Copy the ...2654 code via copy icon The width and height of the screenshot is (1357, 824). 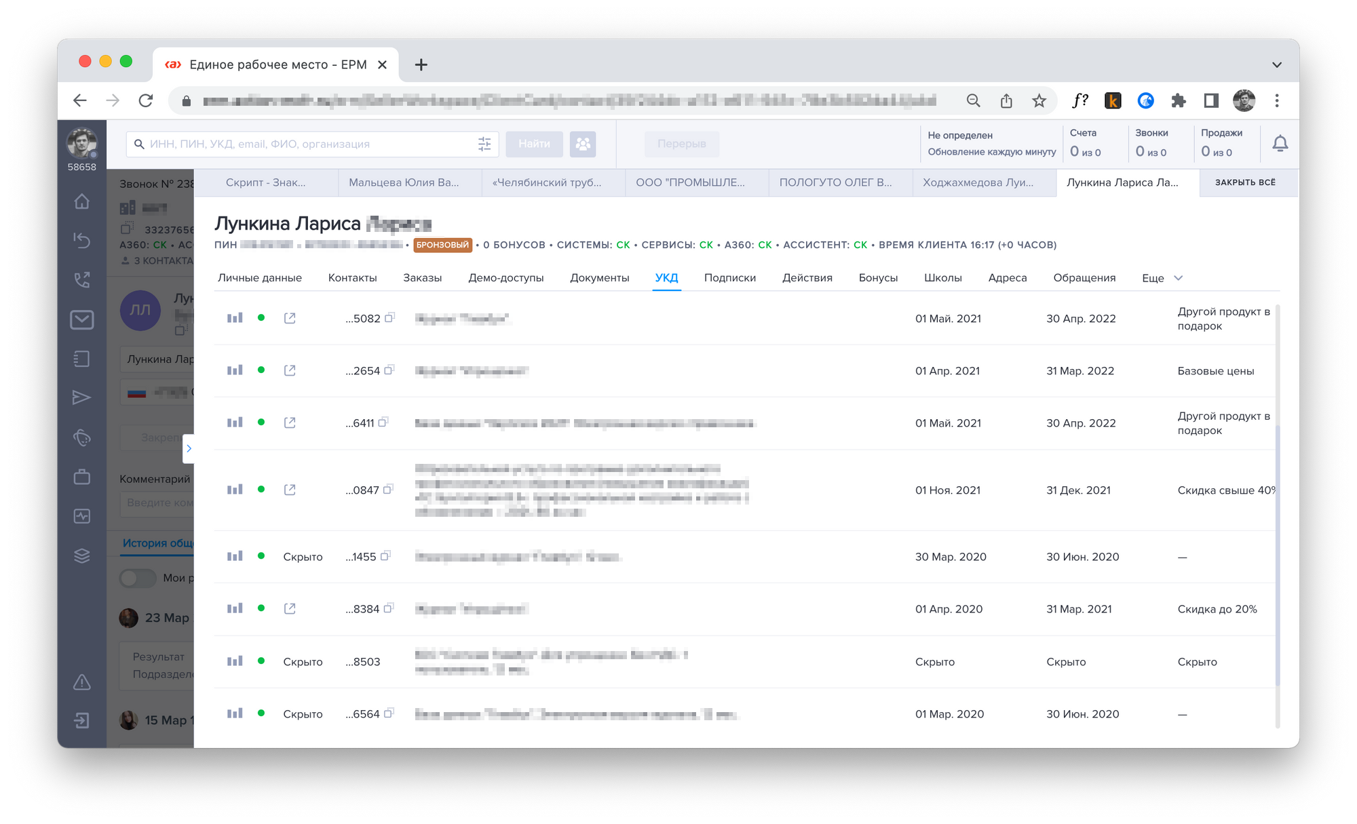(389, 370)
